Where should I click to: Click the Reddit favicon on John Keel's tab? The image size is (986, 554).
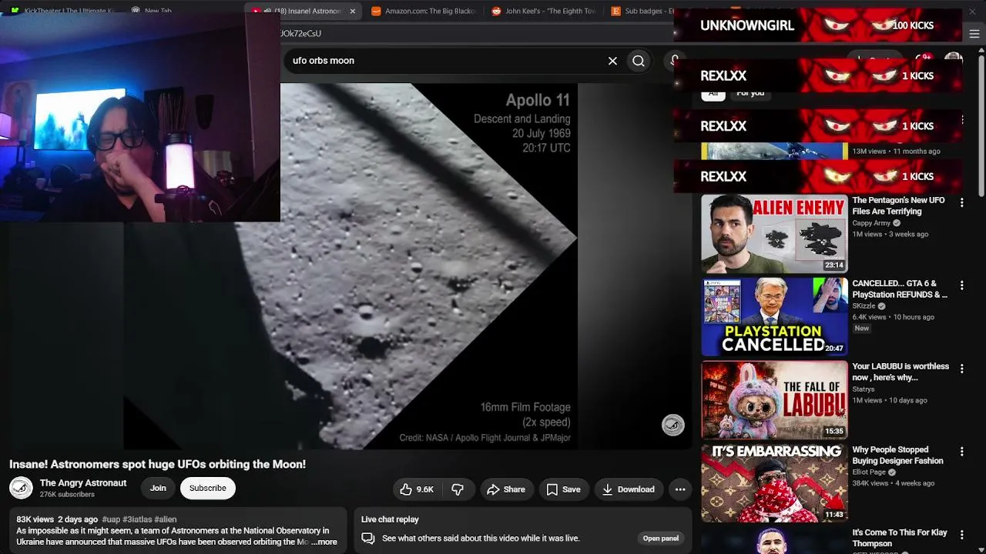[496, 11]
